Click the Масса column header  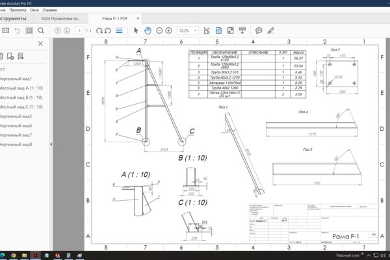pyautogui.click(x=298, y=53)
